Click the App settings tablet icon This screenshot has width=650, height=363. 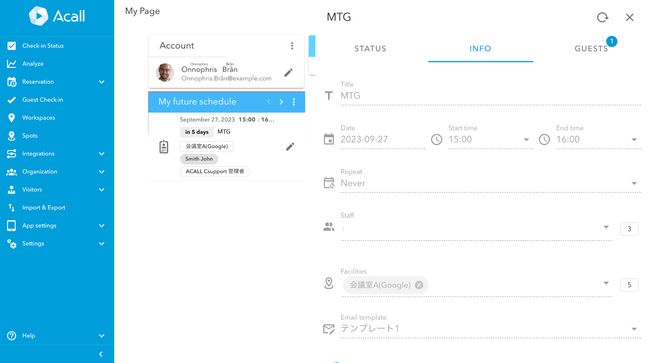click(11, 226)
